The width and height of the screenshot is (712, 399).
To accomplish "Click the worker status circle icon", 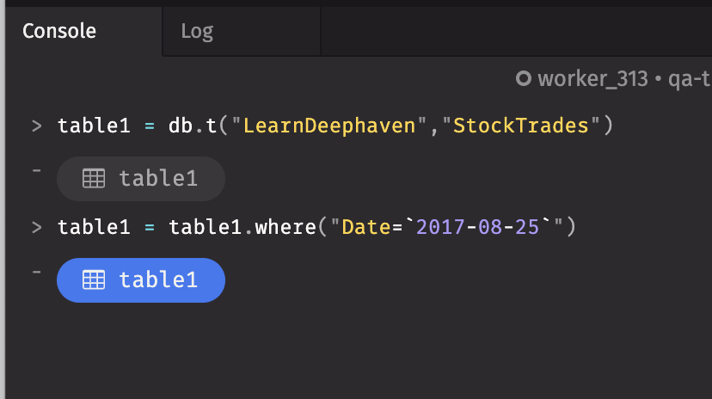I will [x=523, y=78].
